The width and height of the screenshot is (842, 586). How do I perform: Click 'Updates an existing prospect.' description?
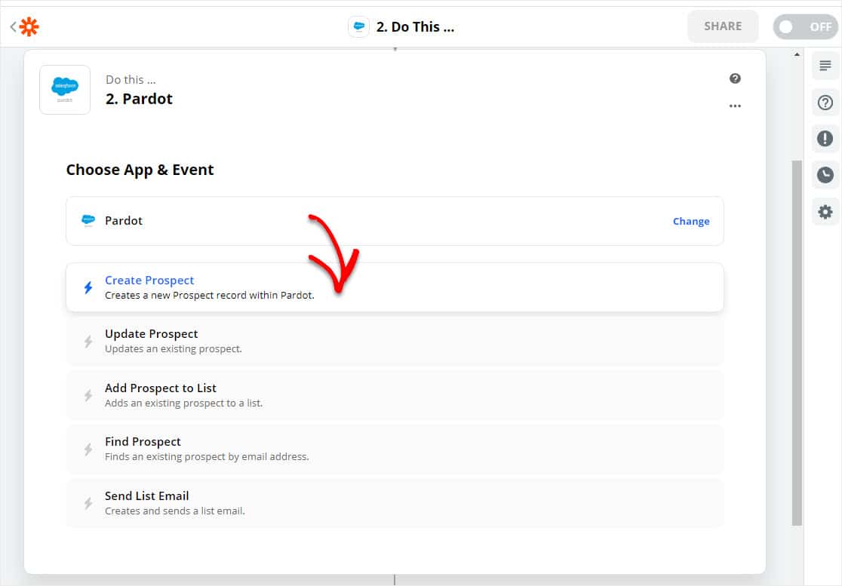tap(174, 348)
